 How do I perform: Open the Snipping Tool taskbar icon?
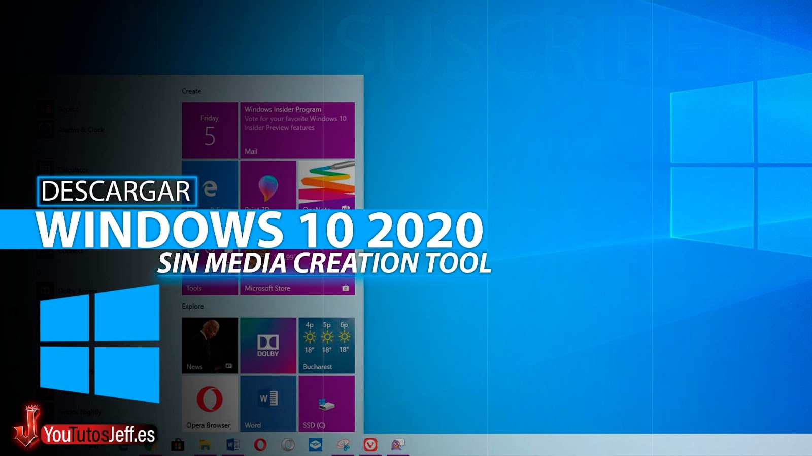point(343,445)
